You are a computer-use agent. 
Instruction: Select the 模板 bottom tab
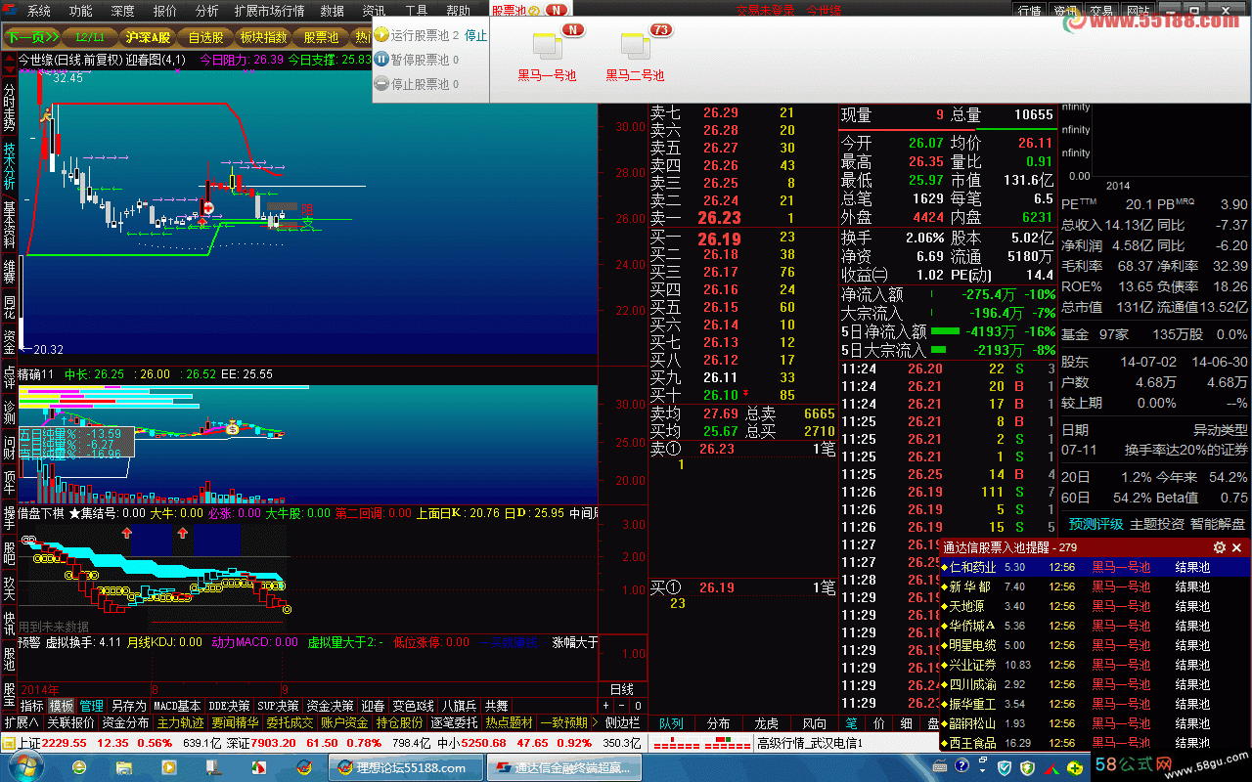[x=62, y=705]
